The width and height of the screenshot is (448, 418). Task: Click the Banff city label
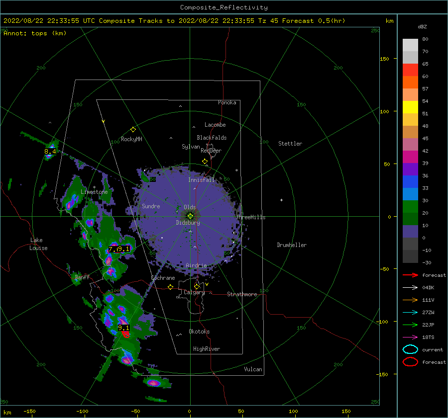click(82, 277)
